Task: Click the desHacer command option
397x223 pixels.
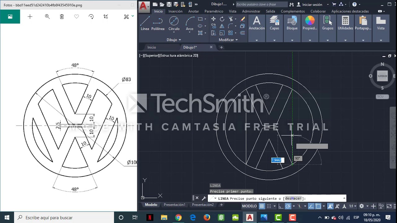Action: coord(293,198)
